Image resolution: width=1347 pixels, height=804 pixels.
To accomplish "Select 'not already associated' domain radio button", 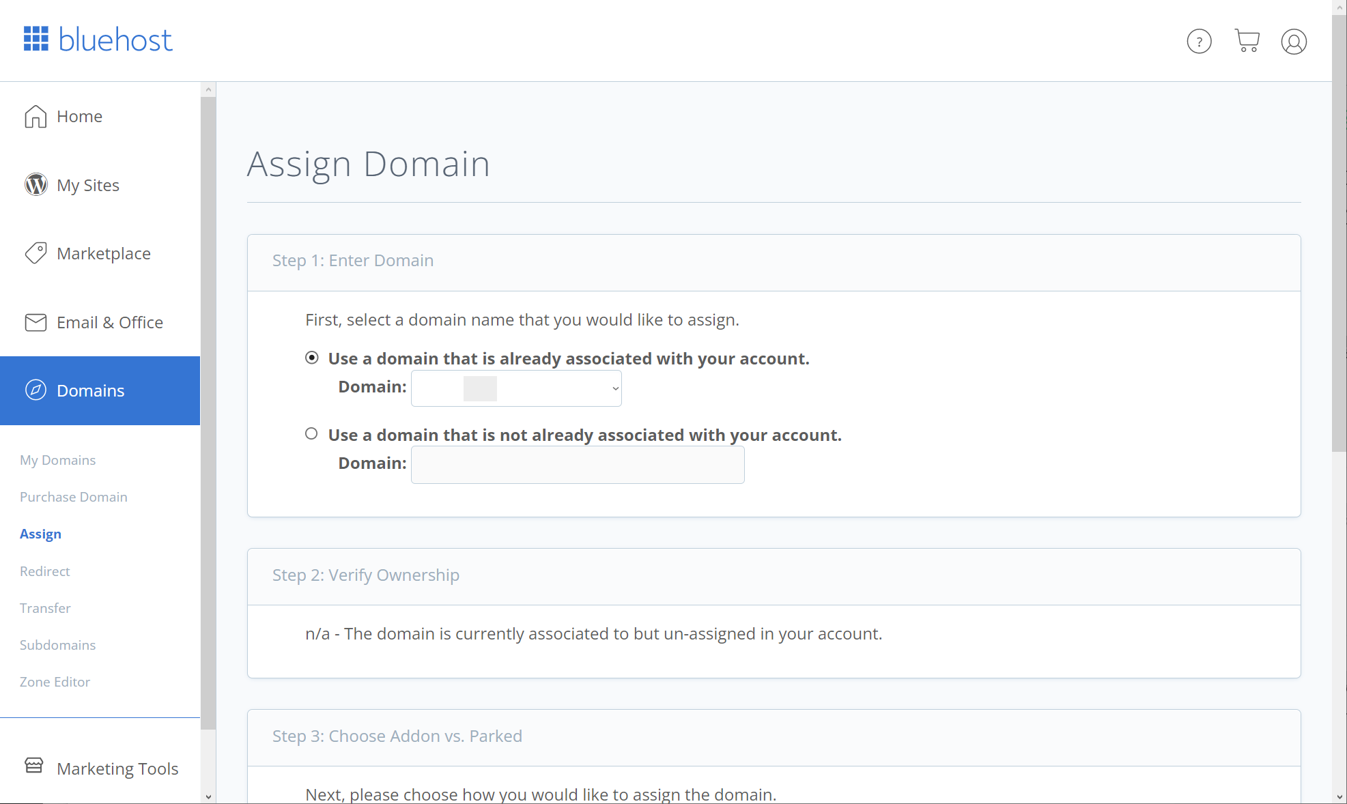I will 311,434.
